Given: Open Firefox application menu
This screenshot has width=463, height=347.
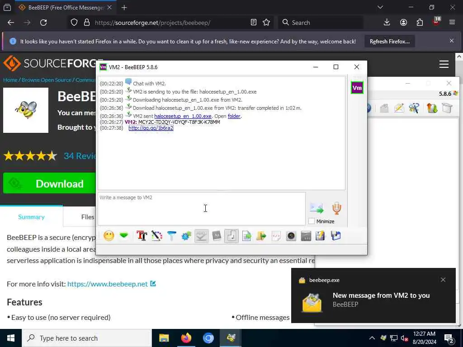Looking at the screenshot, I should tap(452, 23).
